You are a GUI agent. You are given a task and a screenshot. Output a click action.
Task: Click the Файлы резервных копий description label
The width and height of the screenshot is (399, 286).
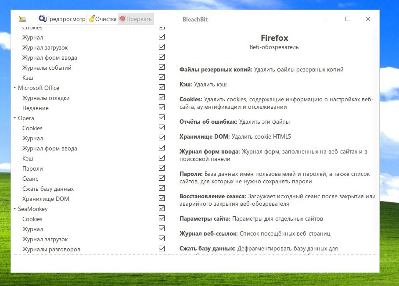tap(216, 69)
